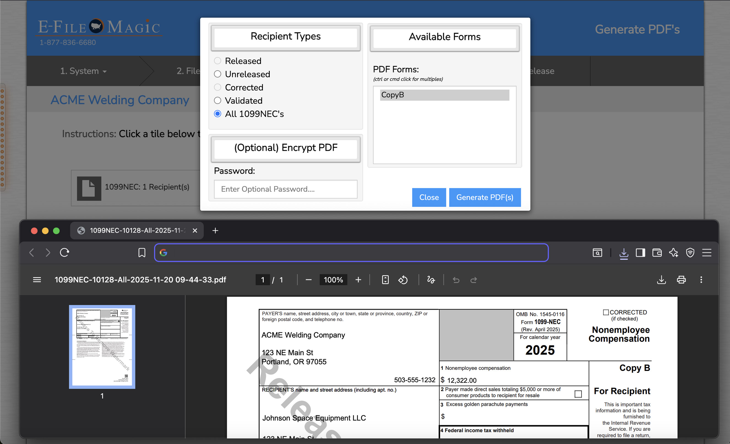Select the Unreleased radio button
This screenshot has height=444, width=730.
click(217, 74)
